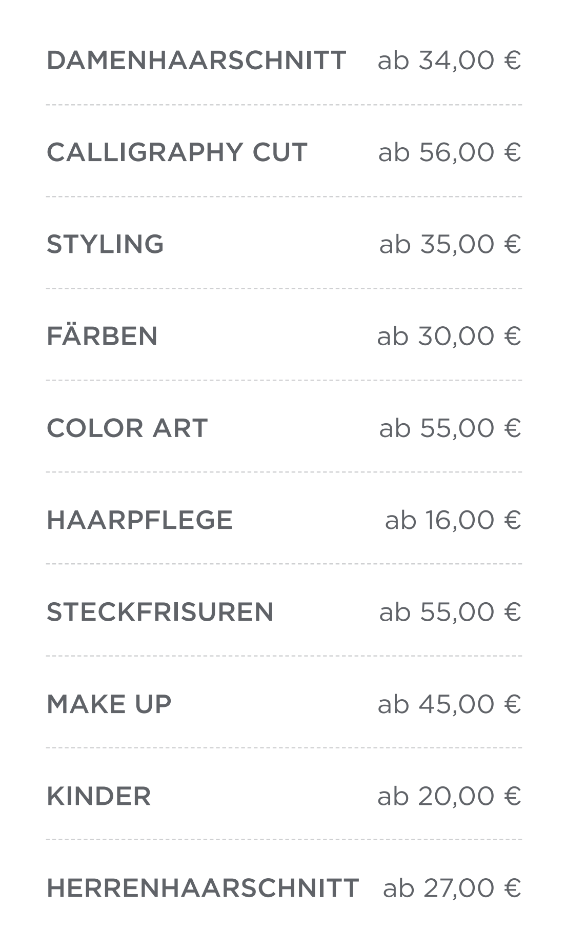
Task: Select the Color Art 'ab 55,00 €' price
Action: point(450,428)
